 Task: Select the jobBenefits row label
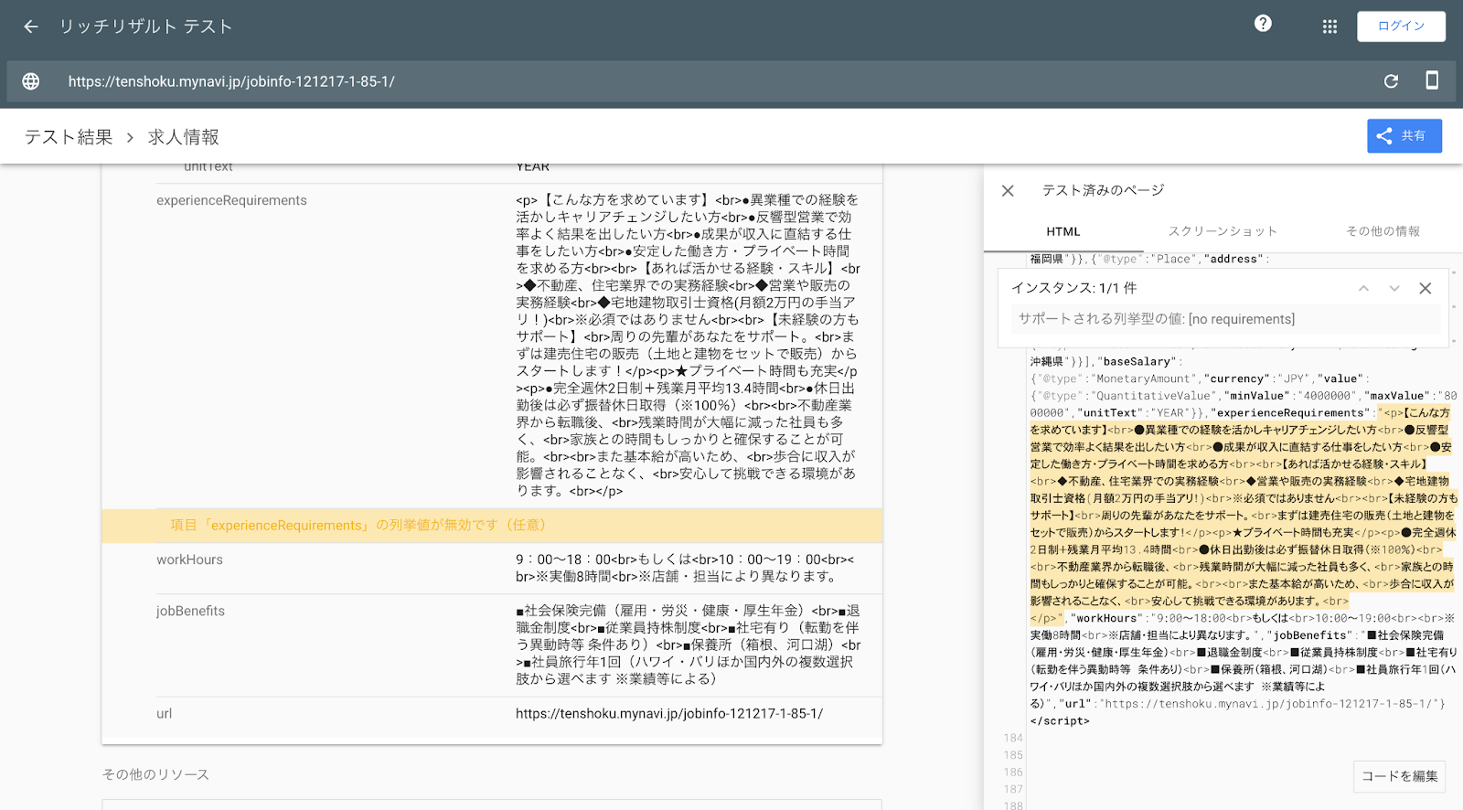pyautogui.click(x=190, y=611)
